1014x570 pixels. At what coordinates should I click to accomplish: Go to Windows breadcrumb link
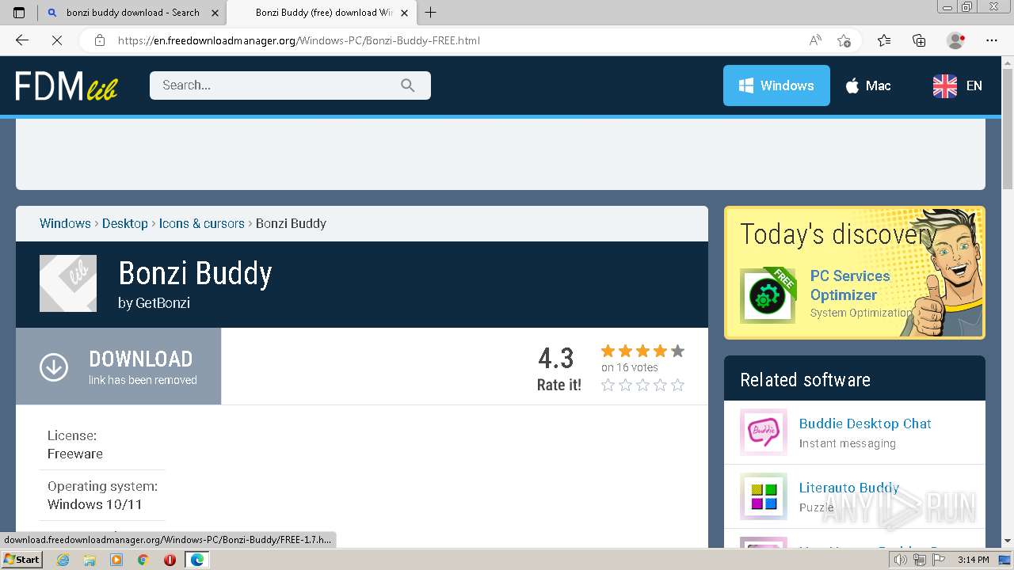click(65, 223)
